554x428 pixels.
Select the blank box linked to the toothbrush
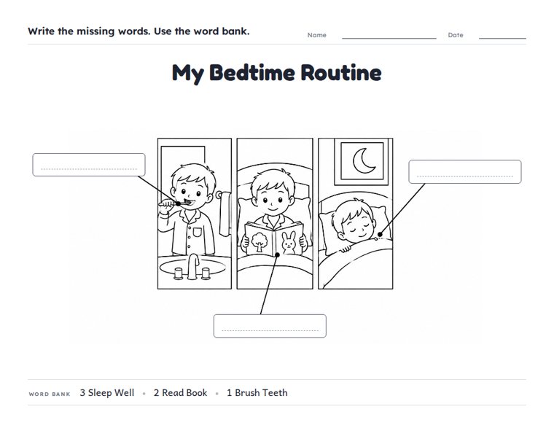[x=89, y=165]
